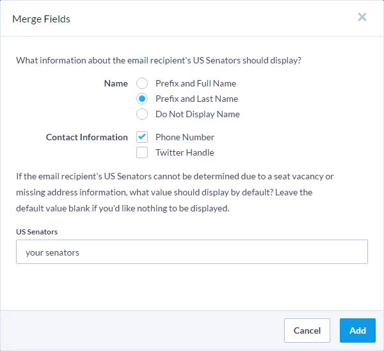This screenshot has height=351, width=384.
Task: Click the bold "Contact Information" section label
Action: pyautogui.click(x=87, y=137)
